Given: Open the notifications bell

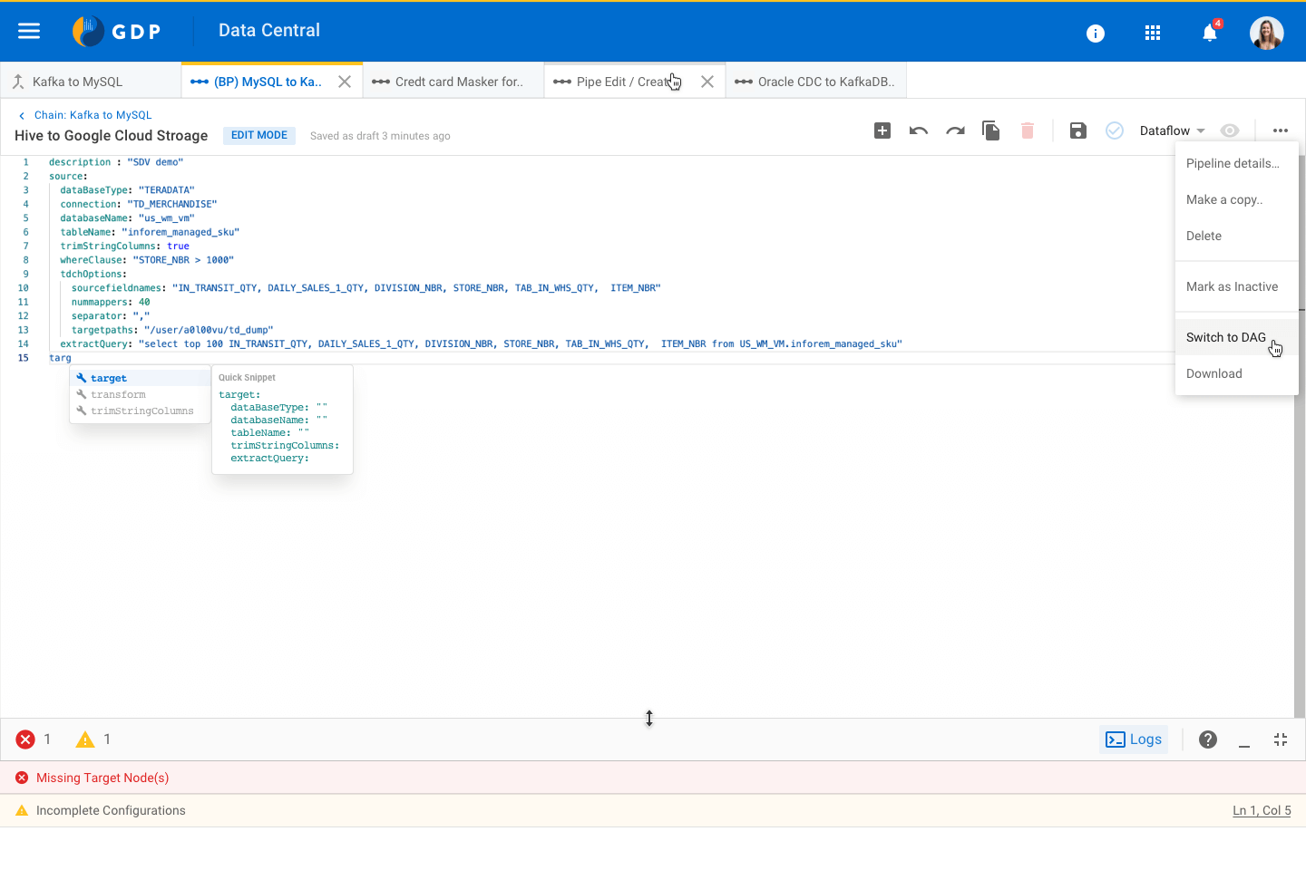Looking at the screenshot, I should pyautogui.click(x=1209, y=32).
